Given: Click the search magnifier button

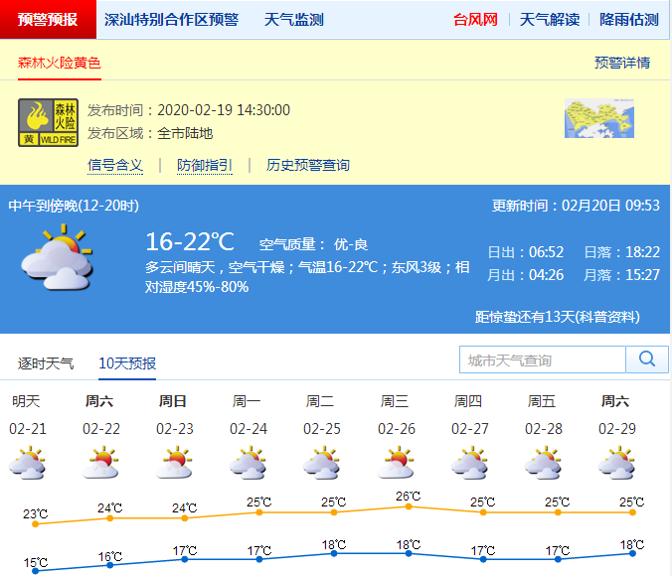Looking at the screenshot, I should pyautogui.click(x=646, y=360).
